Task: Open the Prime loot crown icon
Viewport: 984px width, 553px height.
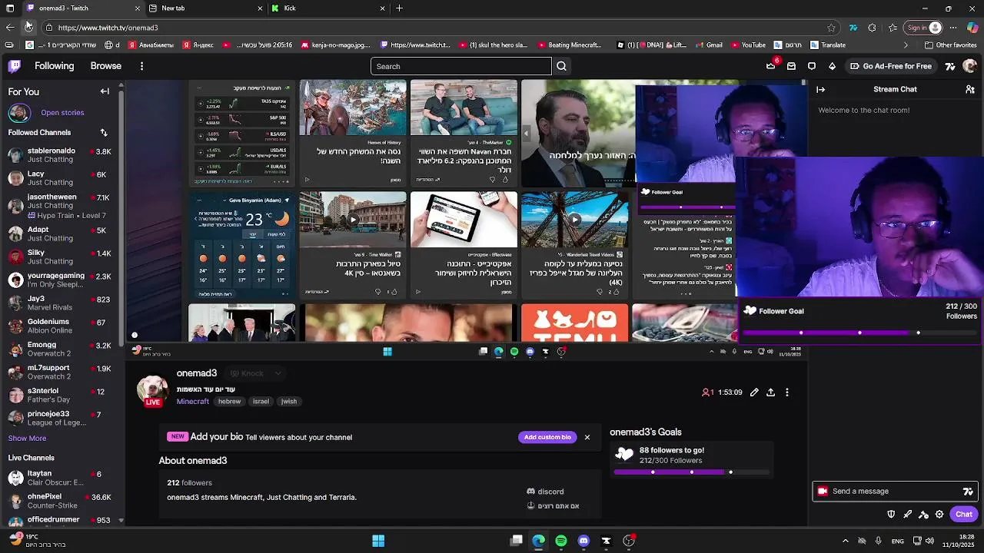Action: coord(771,66)
